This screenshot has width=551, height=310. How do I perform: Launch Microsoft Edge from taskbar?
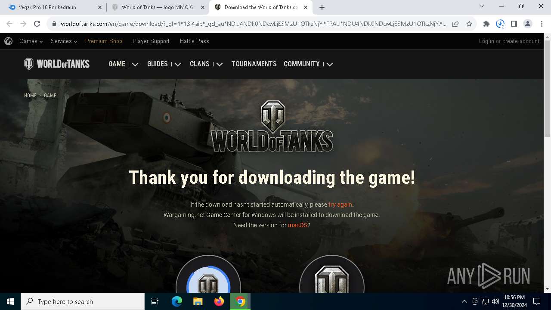177,301
